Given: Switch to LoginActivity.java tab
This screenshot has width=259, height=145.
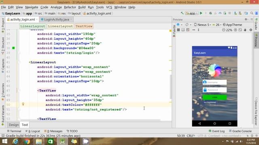Looking at the screenshot, I should [x=57, y=19].
